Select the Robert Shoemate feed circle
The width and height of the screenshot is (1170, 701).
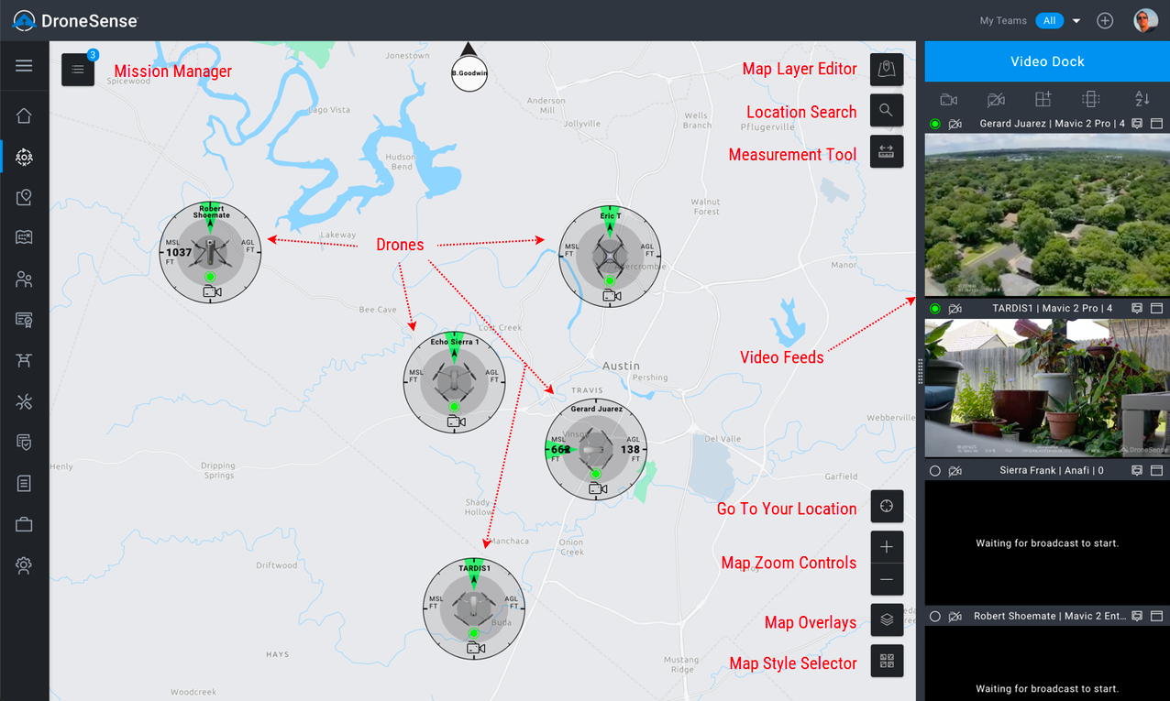click(935, 617)
